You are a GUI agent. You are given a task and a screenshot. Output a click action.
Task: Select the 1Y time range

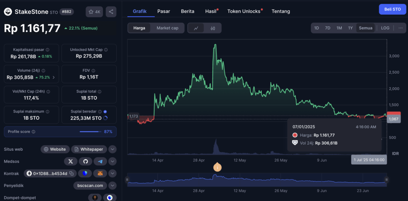tap(351, 28)
